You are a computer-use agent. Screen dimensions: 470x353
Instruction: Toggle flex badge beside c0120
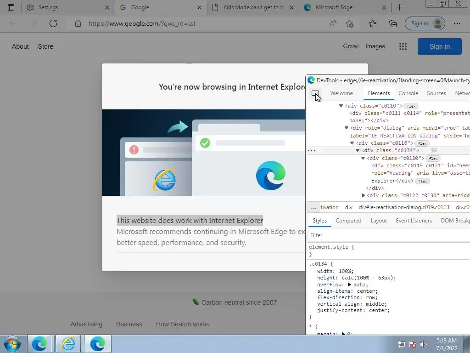click(433, 159)
